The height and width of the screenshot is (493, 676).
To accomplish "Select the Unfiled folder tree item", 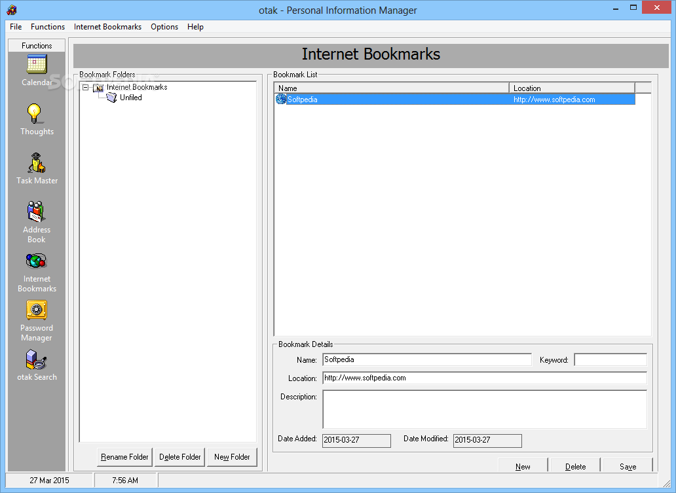I will pos(130,98).
